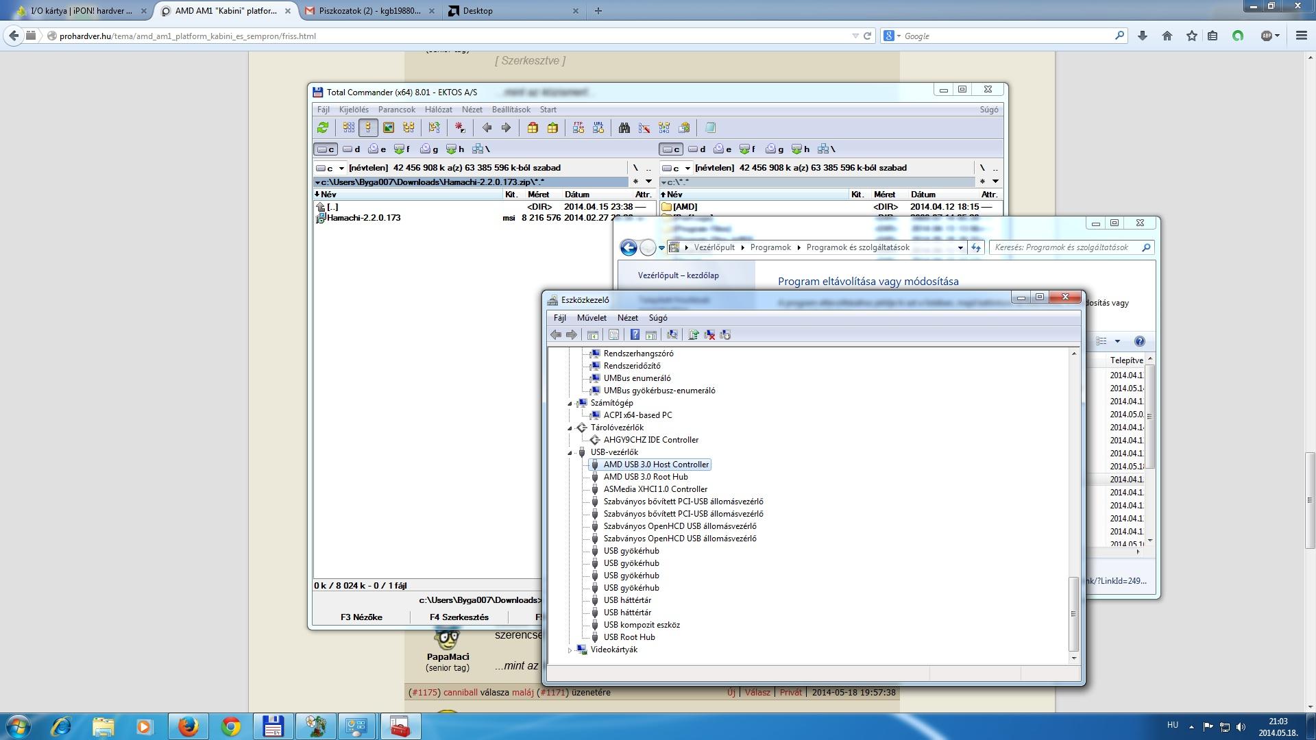Toggle Thumbnail view button in Total Commander

coord(389,128)
